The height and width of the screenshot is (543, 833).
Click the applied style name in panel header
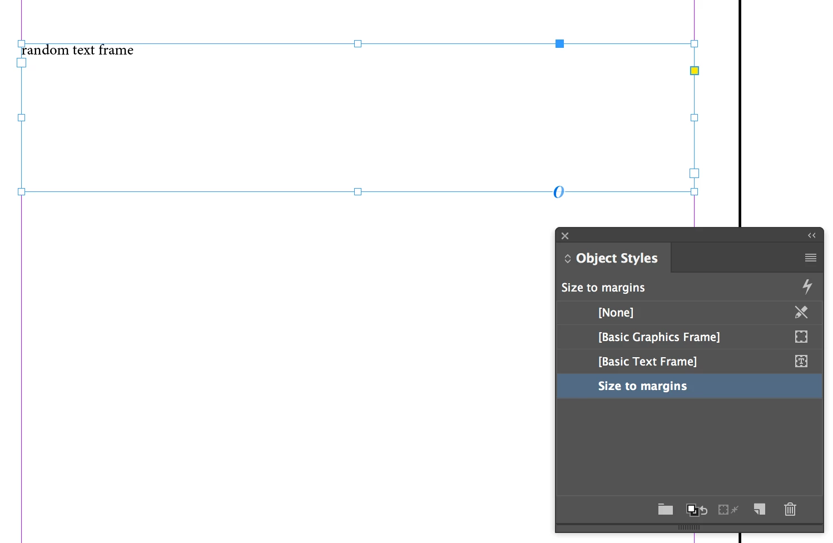[603, 288]
